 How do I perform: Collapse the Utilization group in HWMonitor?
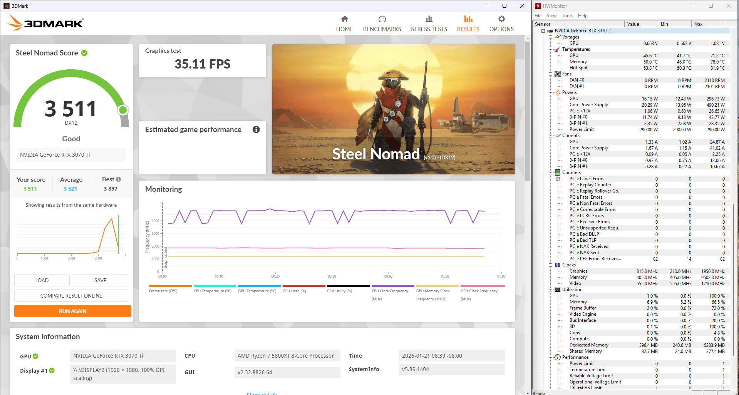551,290
